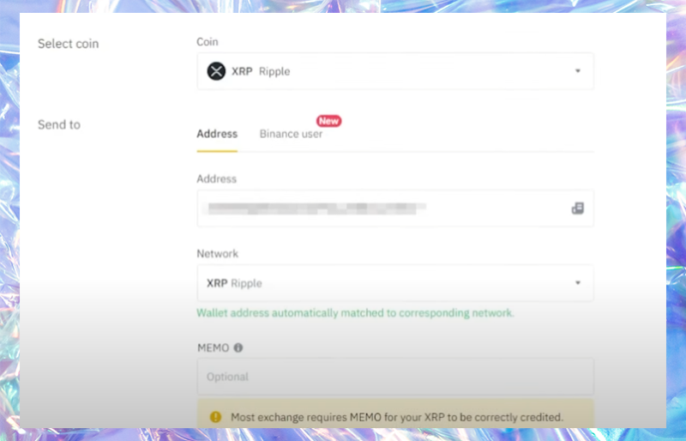Click the XRP coin logo icon

coord(216,71)
